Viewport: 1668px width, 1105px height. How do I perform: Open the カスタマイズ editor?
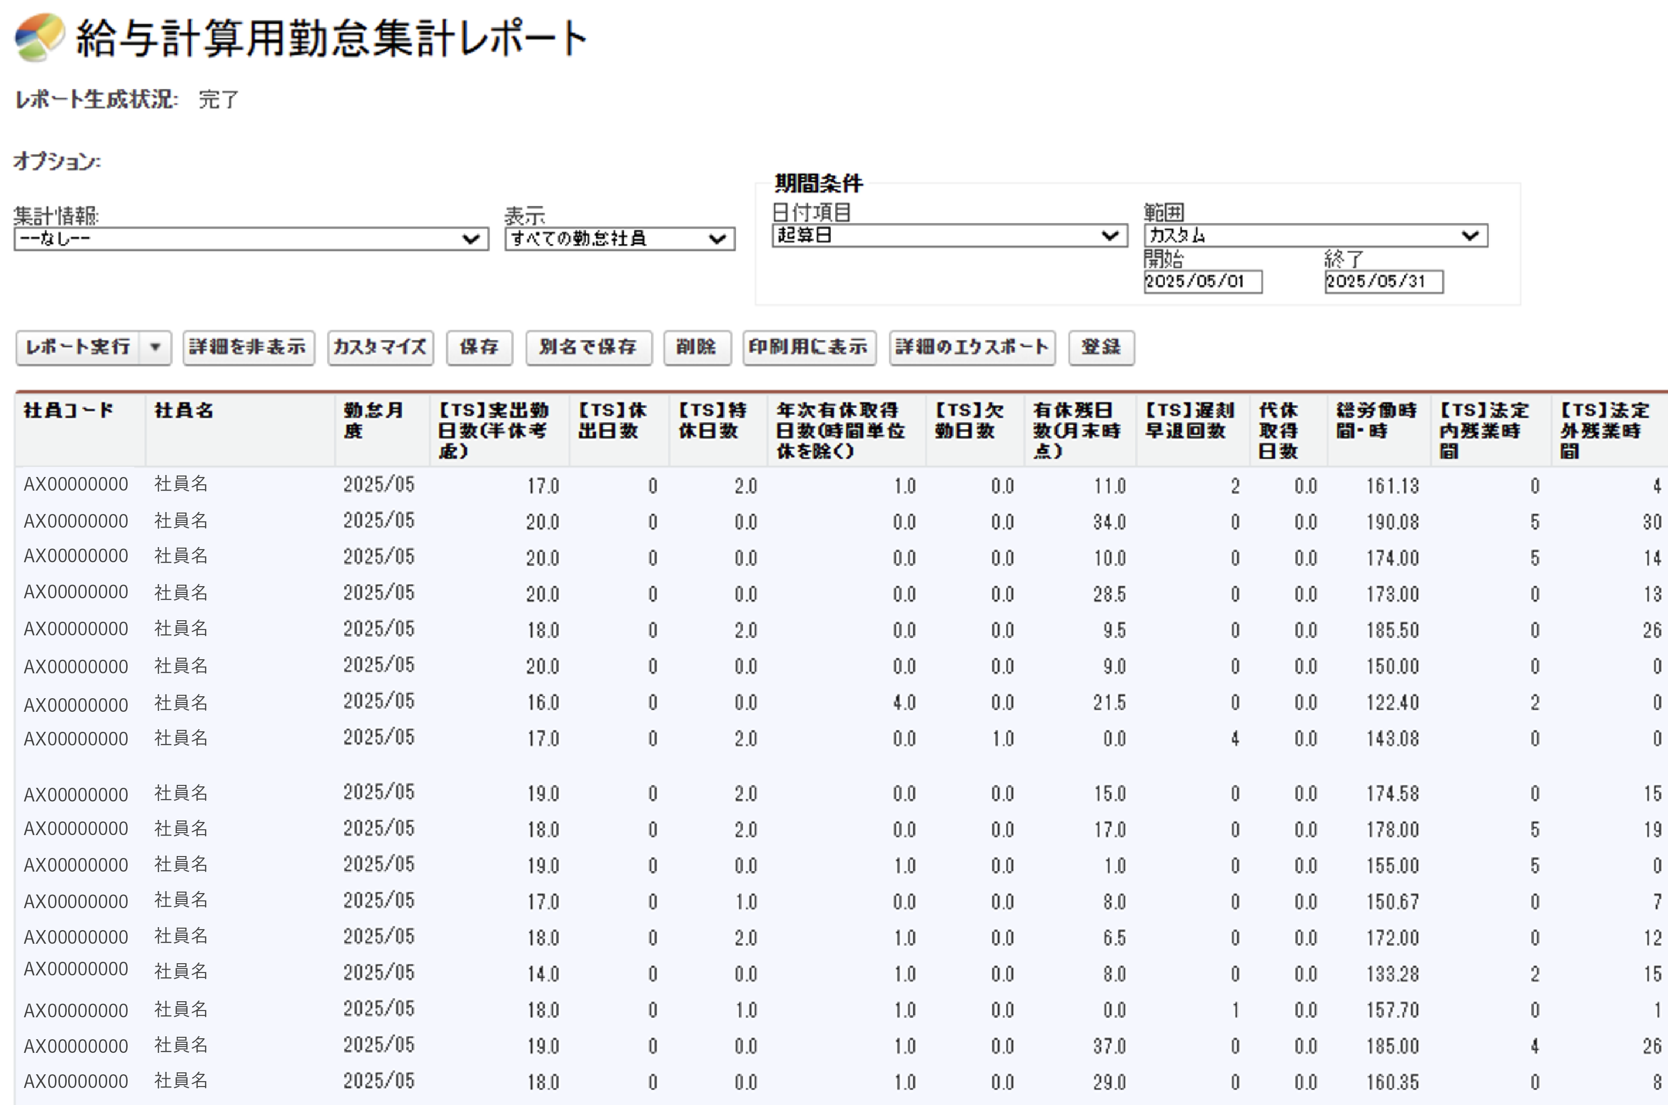[380, 347]
